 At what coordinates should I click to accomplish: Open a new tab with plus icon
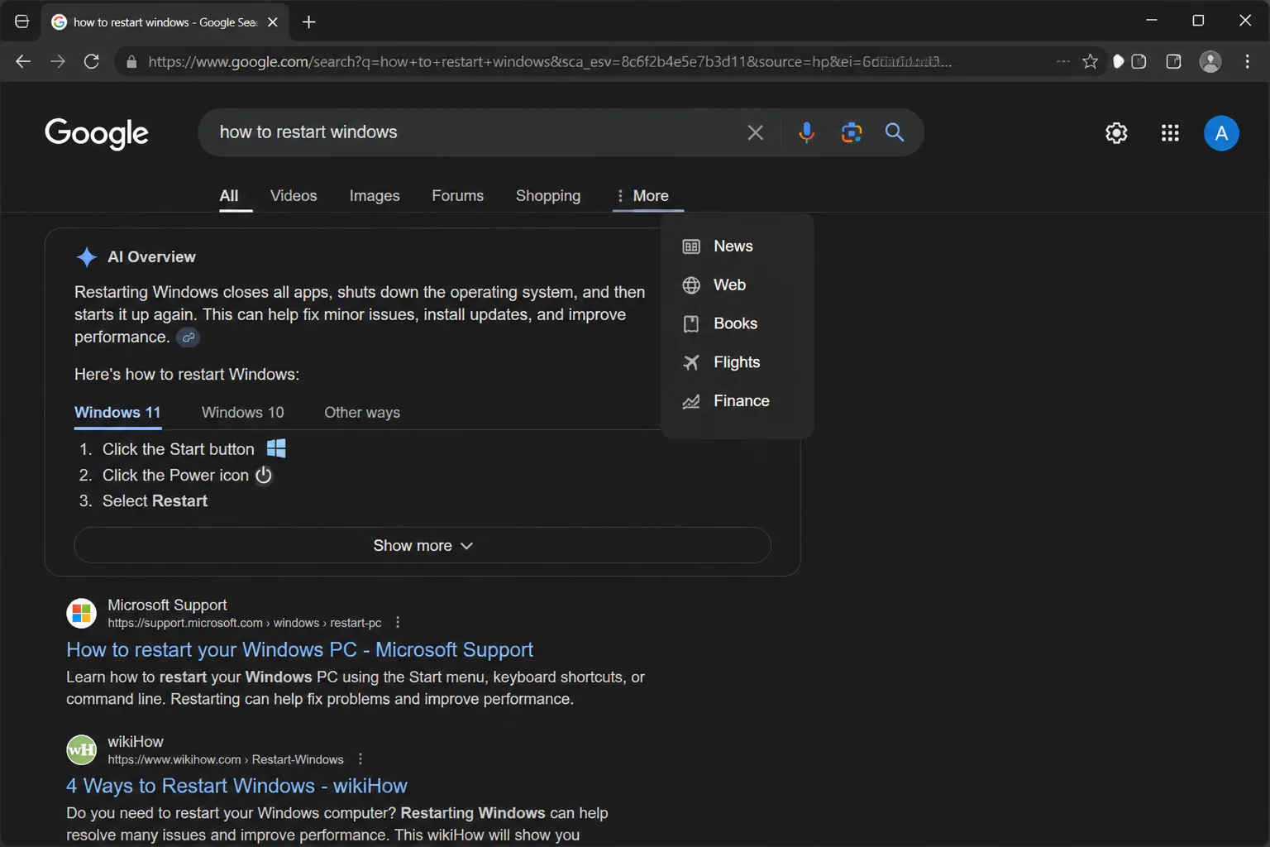tap(309, 22)
